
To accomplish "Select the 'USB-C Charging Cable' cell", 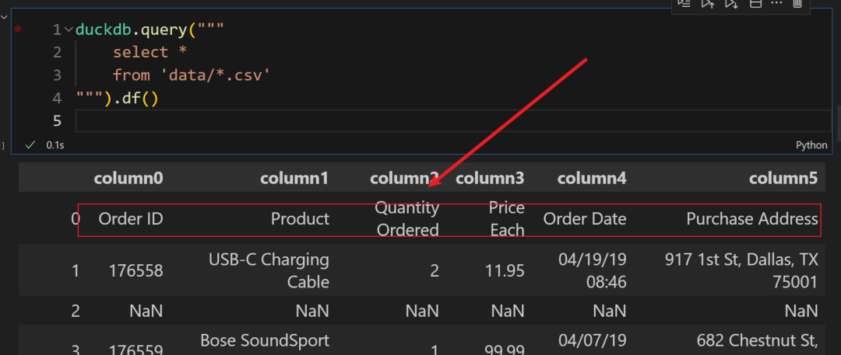I will [x=269, y=270].
